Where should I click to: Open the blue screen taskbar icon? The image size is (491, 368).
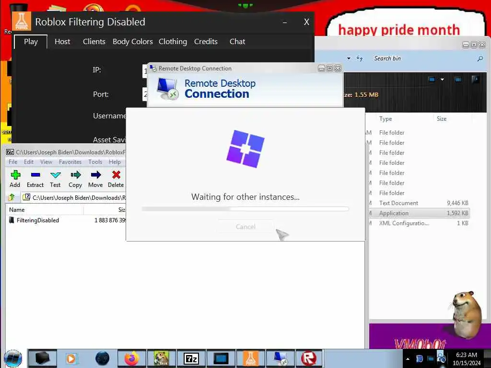click(x=221, y=358)
